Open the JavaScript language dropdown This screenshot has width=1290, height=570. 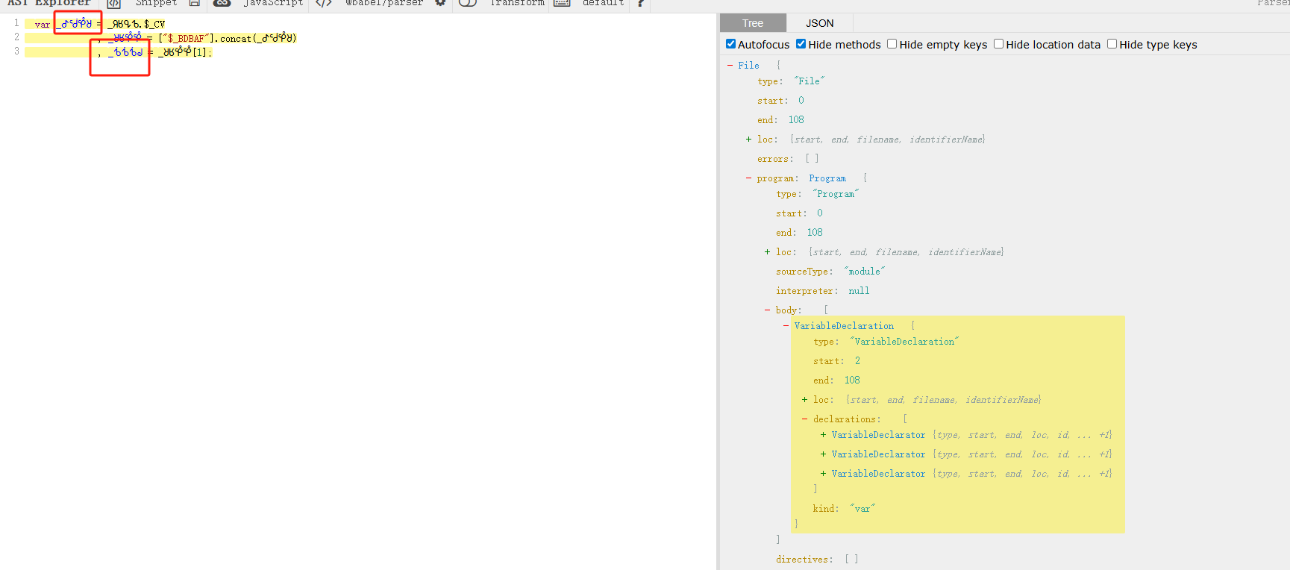(273, 3)
